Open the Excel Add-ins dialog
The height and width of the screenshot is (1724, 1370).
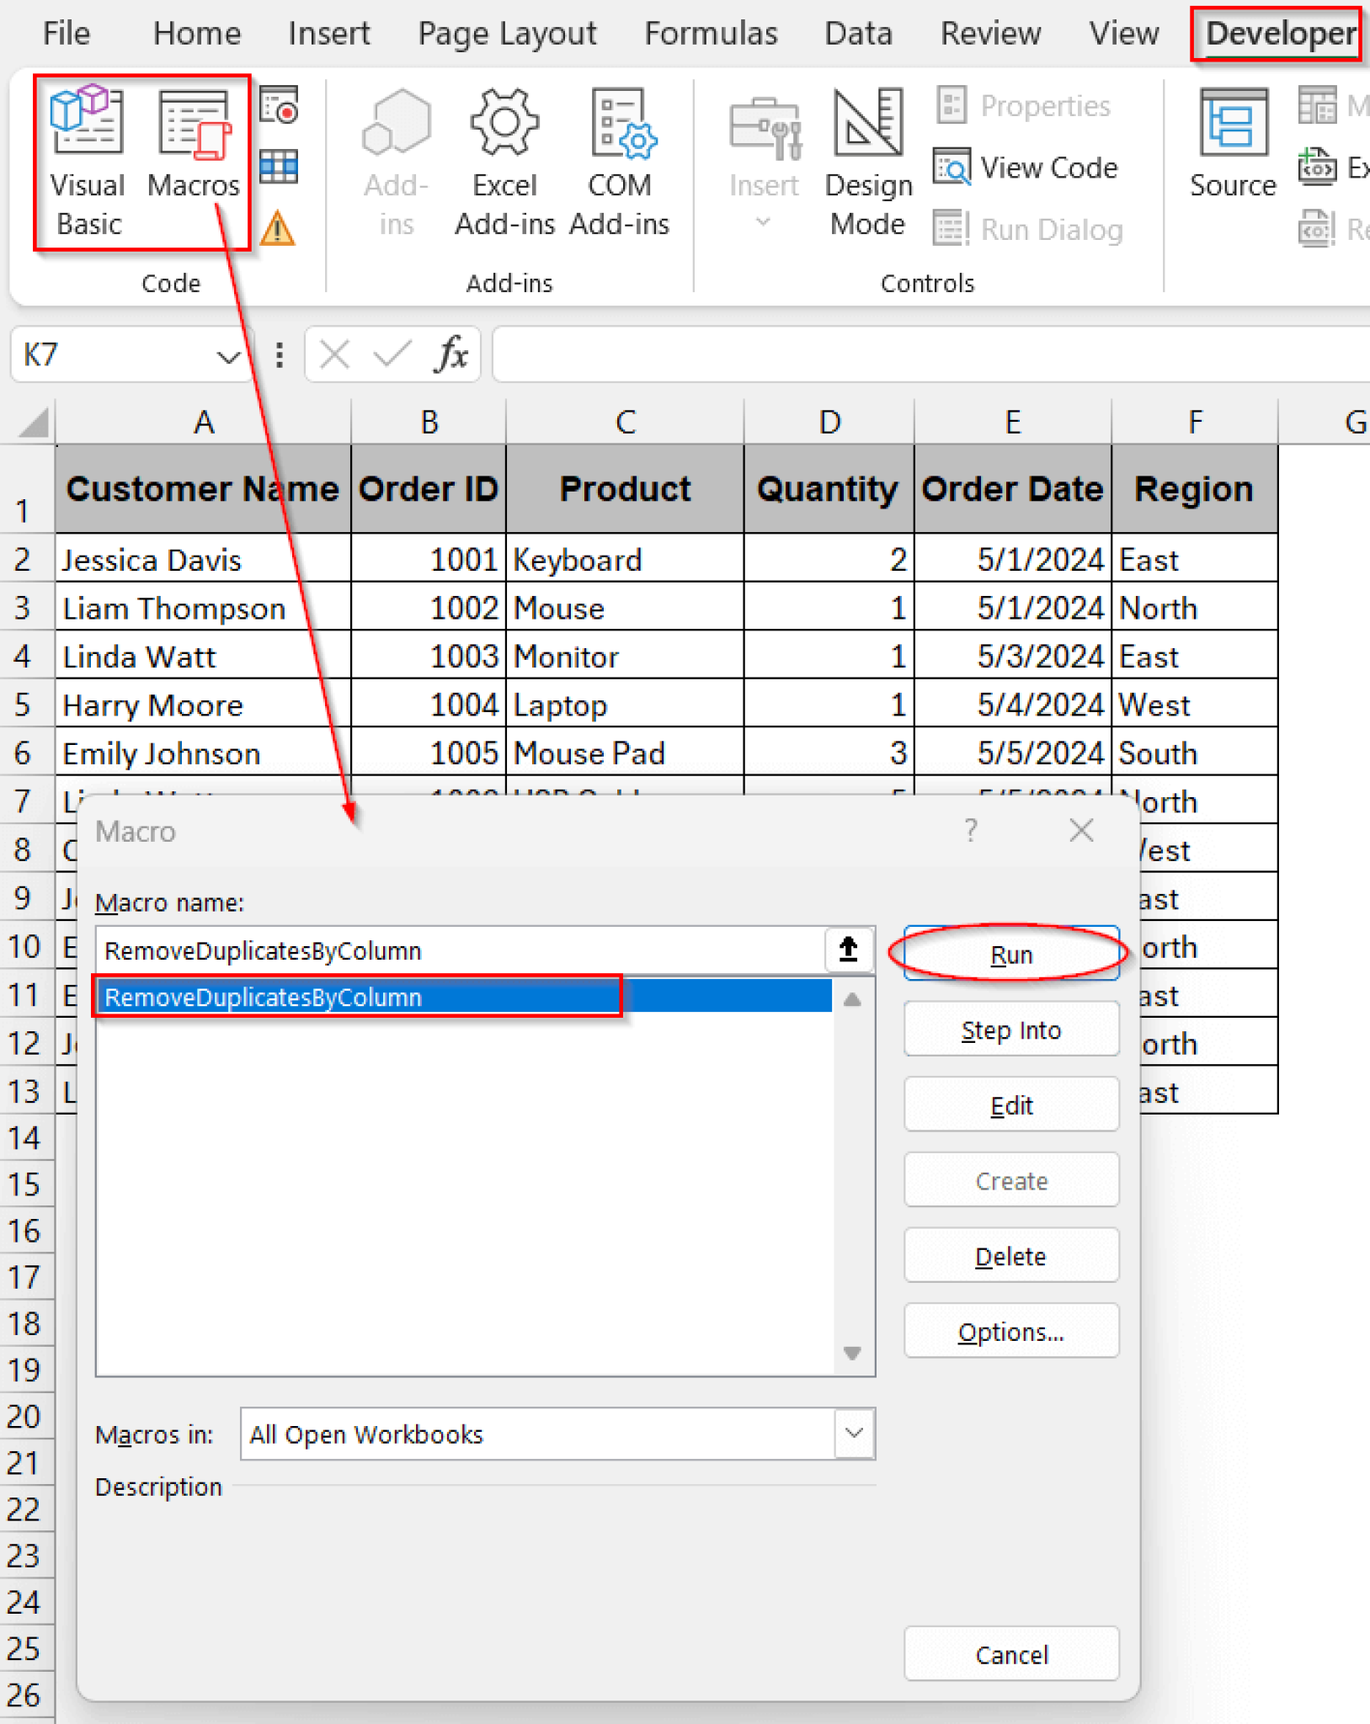pos(504,160)
